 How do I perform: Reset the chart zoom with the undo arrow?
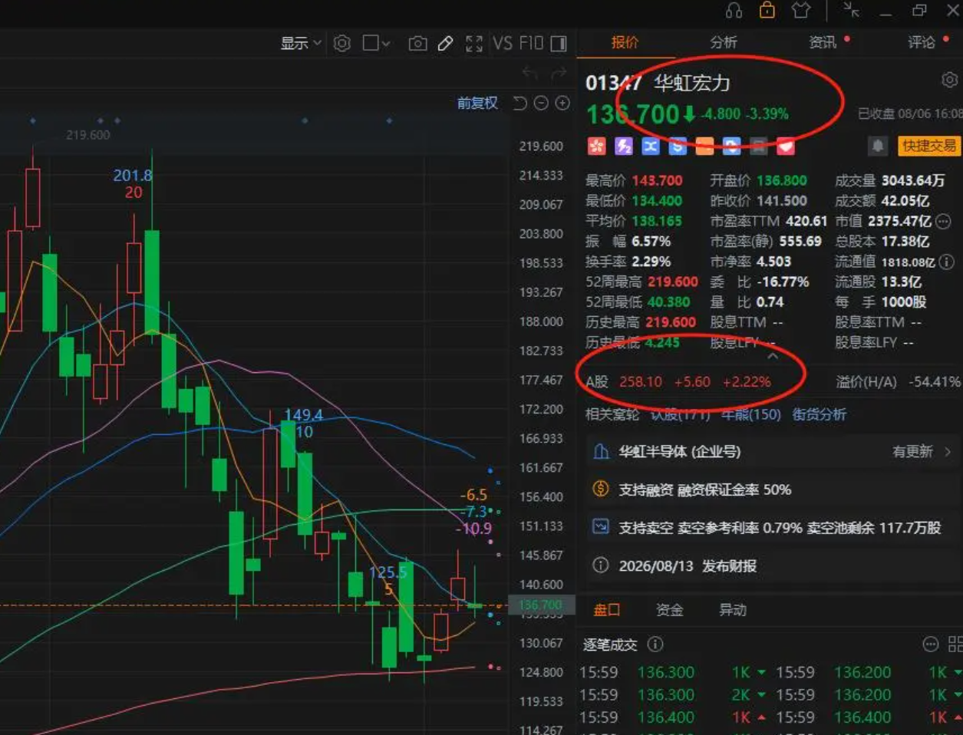click(519, 103)
